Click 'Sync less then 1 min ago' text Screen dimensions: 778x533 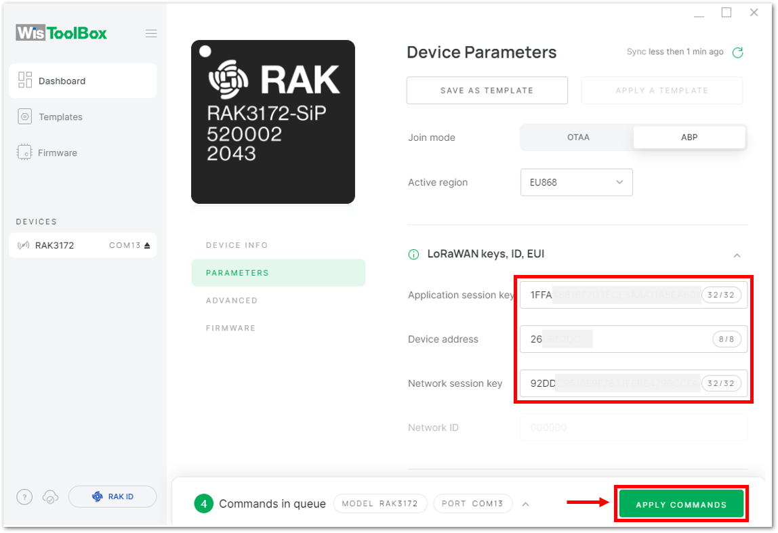coord(675,52)
